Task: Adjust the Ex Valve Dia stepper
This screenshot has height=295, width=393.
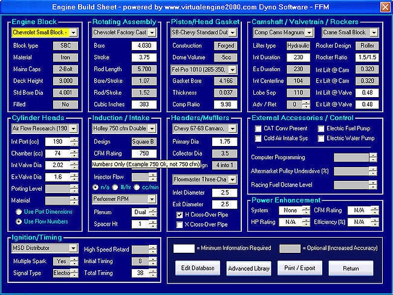Action: (74, 177)
